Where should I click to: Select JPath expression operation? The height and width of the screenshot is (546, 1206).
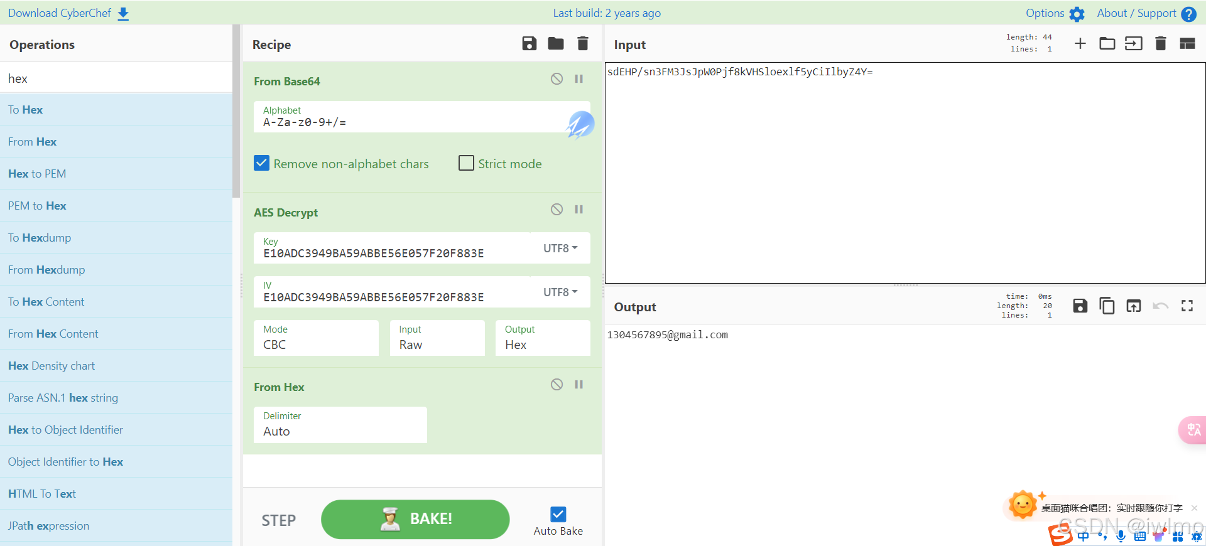coord(116,526)
